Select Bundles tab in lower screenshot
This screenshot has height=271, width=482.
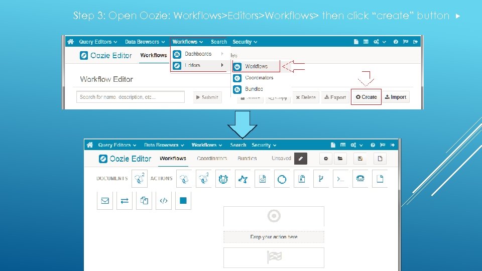pyautogui.click(x=247, y=159)
